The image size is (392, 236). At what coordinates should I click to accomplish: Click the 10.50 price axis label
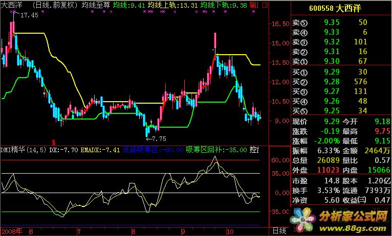click(x=280, y=102)
